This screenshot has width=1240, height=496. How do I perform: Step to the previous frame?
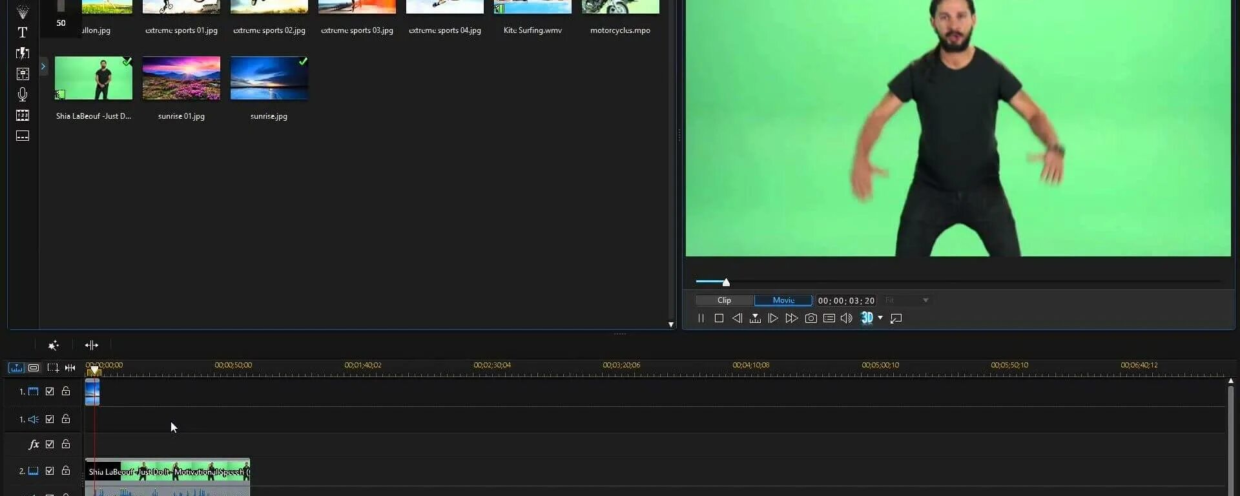(737, 318)
